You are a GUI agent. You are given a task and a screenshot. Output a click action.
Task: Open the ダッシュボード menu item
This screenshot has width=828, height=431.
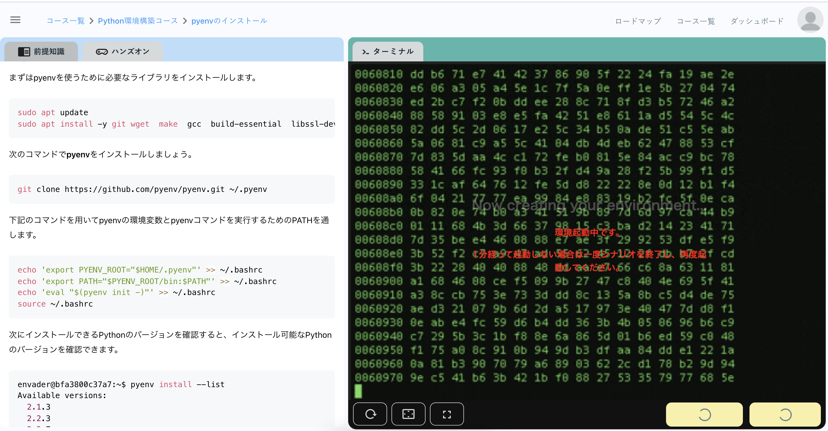pyautogui.click(x=757, y=21)
